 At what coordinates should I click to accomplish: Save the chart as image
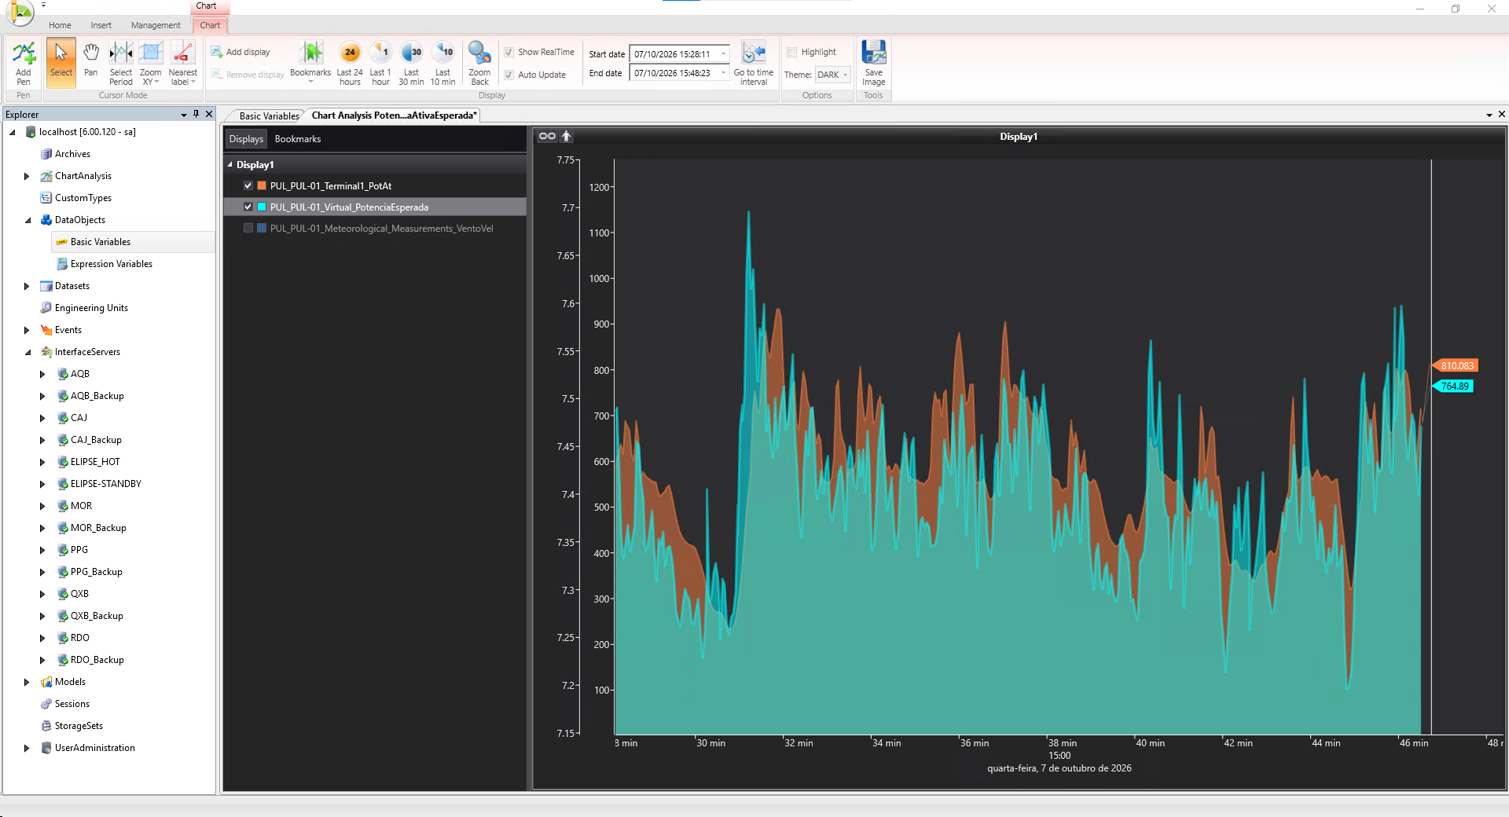873,62
